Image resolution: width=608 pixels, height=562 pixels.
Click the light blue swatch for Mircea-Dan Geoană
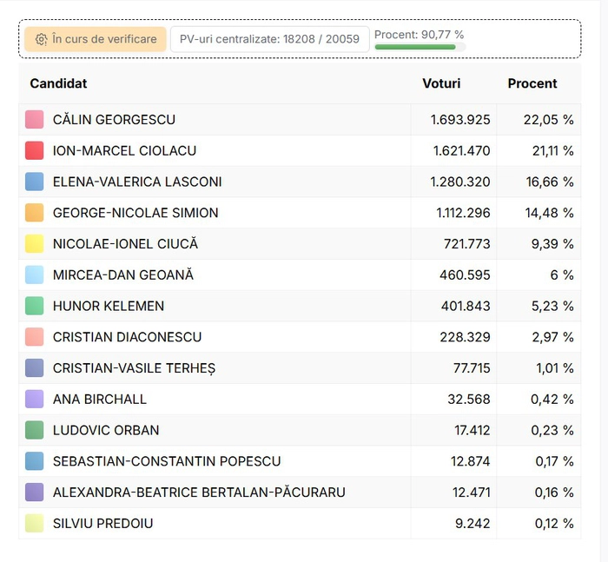pyautogui.click(x=35, y=275)
